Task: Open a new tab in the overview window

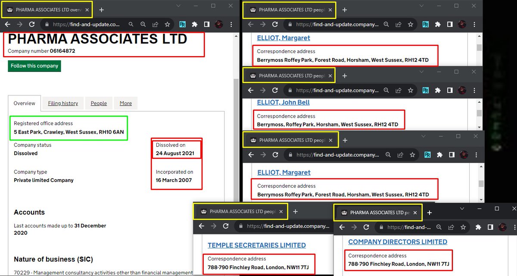Action: (101, 9)
